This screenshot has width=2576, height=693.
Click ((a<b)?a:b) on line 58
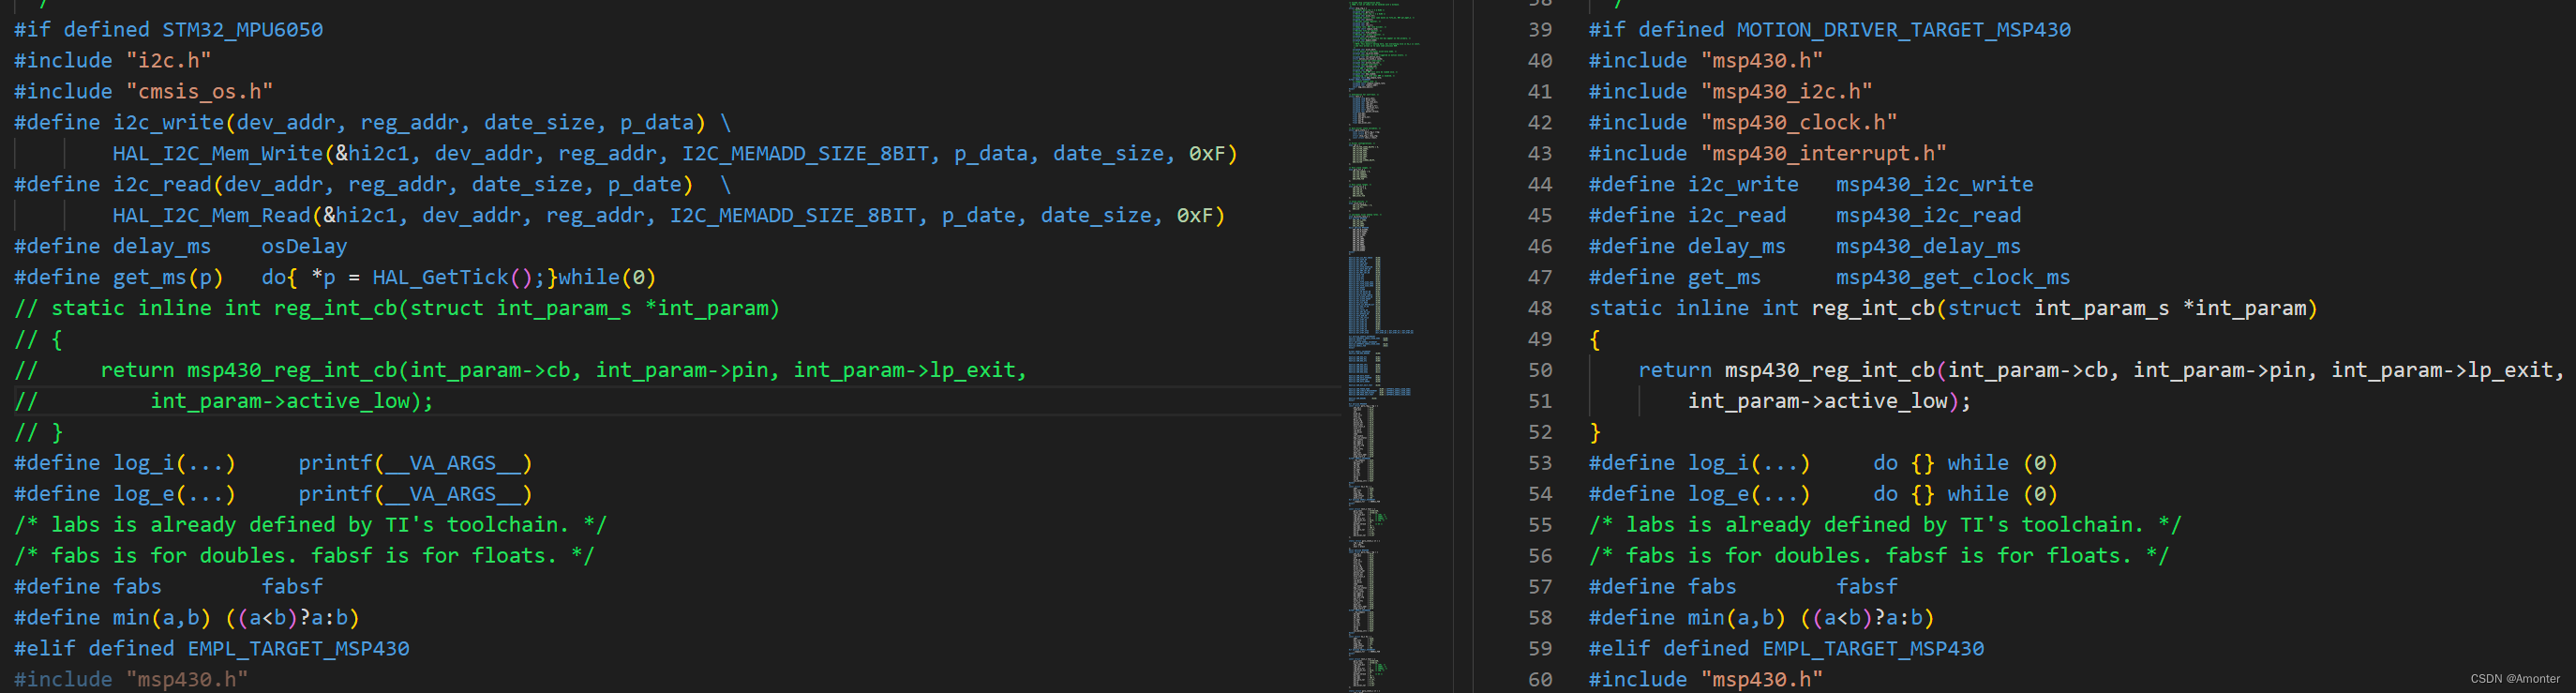tap(1867, 619)
